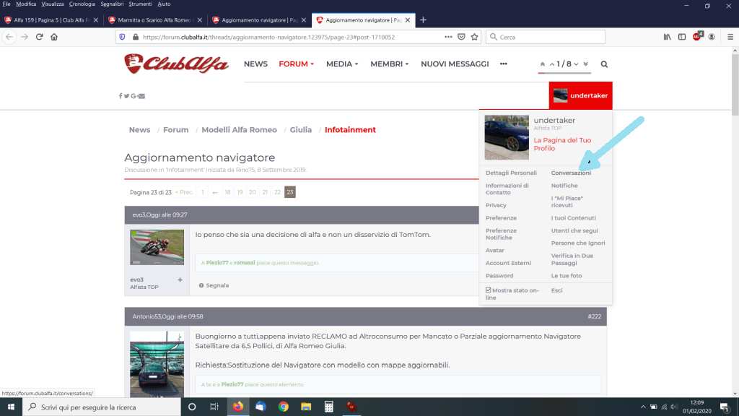
Task: Open Conversazioni in the user menu
Action: (571, 173)
